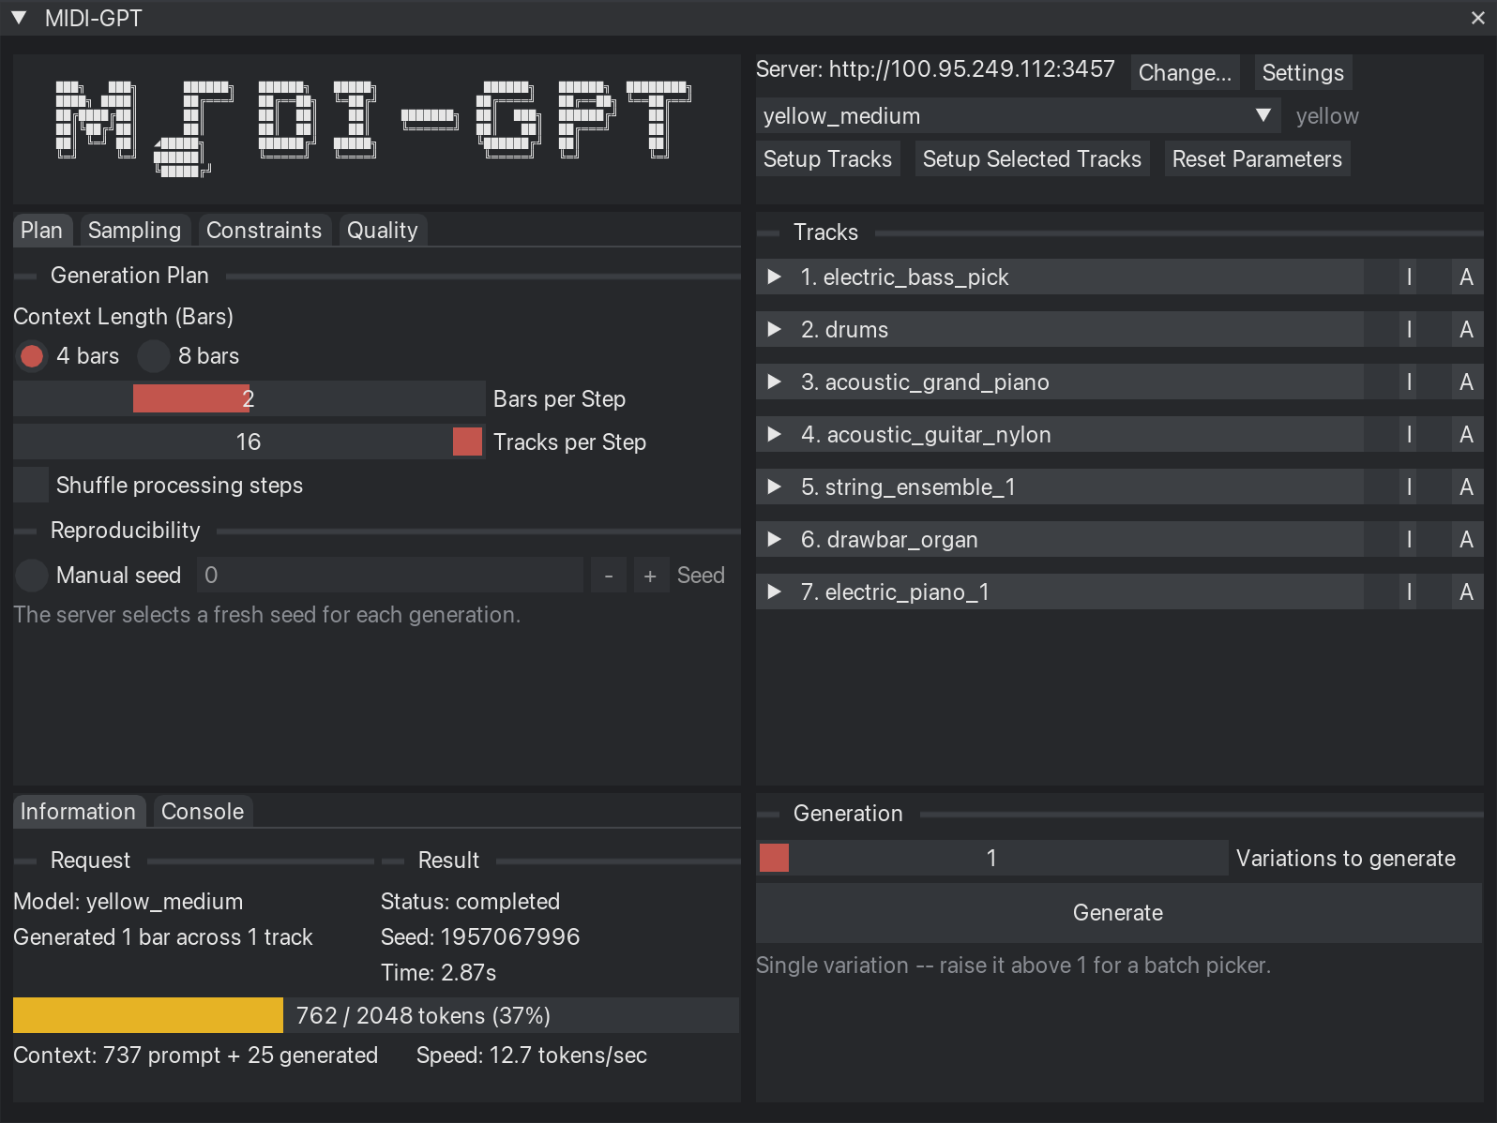Click Reset Parameters
1497x1123 pixels.
click(1257, 158)
